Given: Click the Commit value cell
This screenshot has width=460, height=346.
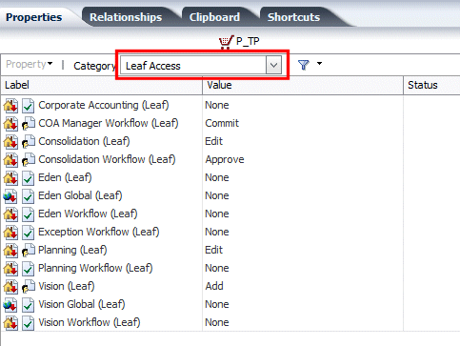Looking at the screenshot, I should coord(222,123).
